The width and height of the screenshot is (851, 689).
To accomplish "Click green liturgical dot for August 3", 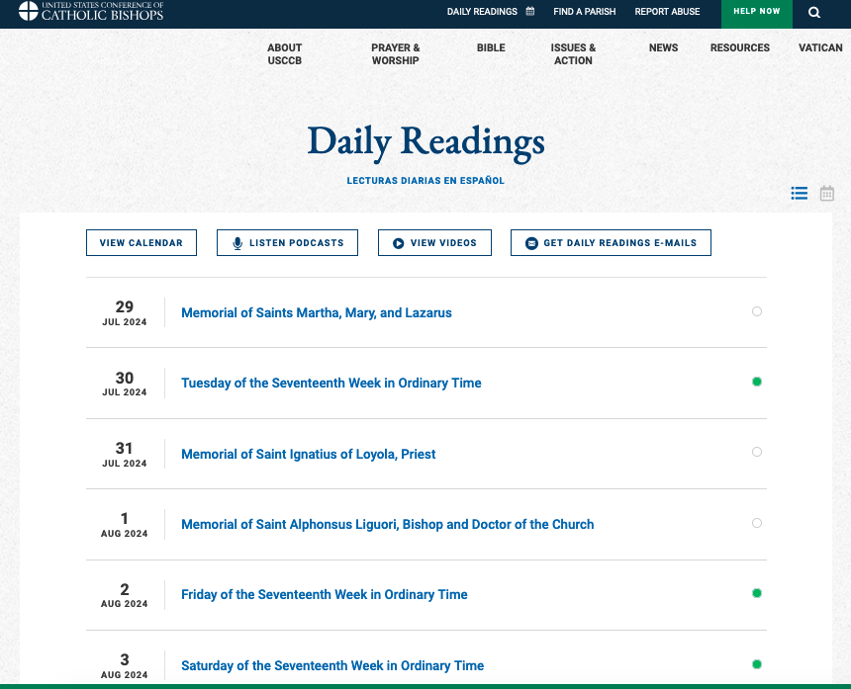I will pyautogui.click(x=757, y=664).
